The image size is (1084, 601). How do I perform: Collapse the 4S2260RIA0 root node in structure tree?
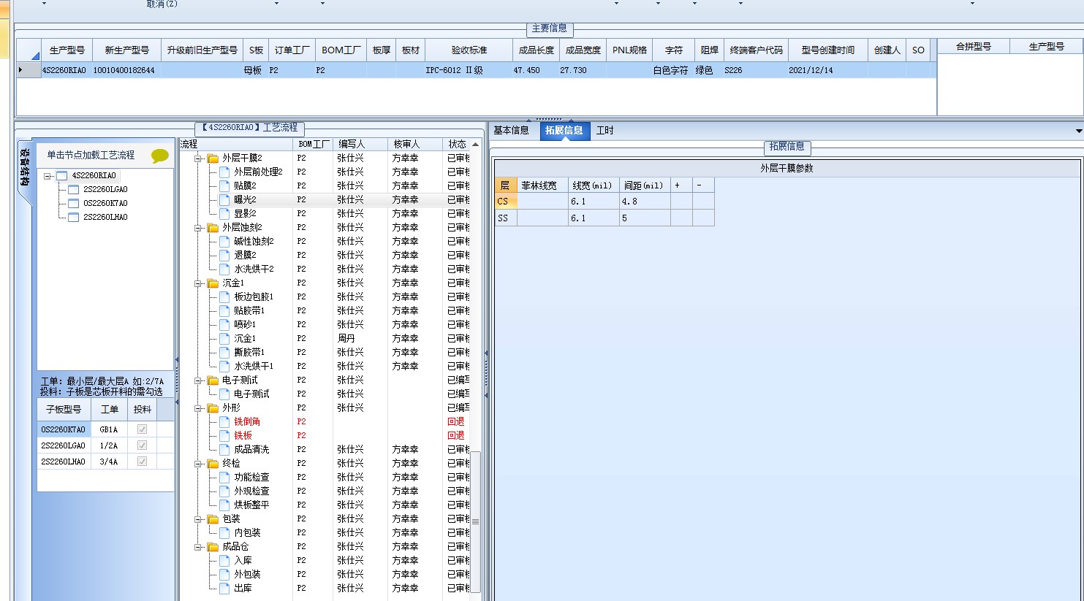coord(48,176)
